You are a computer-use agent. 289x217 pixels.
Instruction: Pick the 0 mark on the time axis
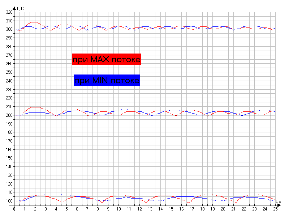[x=14, y=209]
